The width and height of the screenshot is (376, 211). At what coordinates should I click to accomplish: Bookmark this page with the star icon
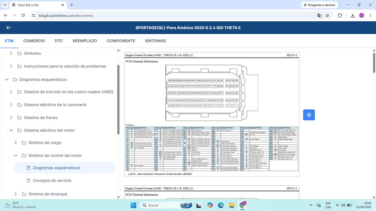pos(327,16)
